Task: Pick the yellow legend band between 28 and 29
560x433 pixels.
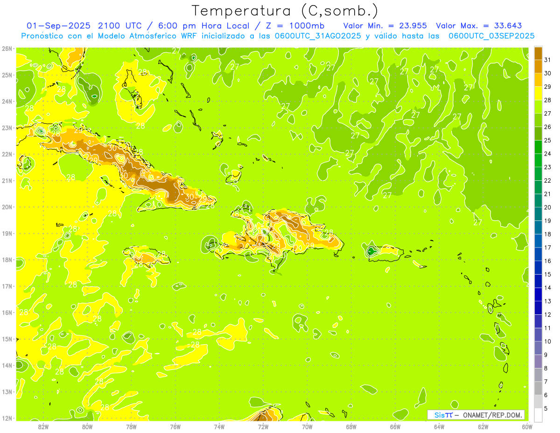Action: click(x=538, y=93)
